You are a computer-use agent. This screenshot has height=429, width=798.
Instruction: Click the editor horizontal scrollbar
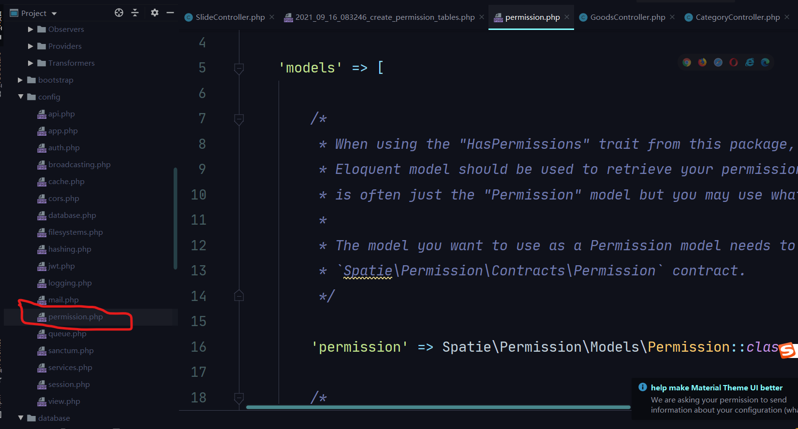[x=438, y=407]
